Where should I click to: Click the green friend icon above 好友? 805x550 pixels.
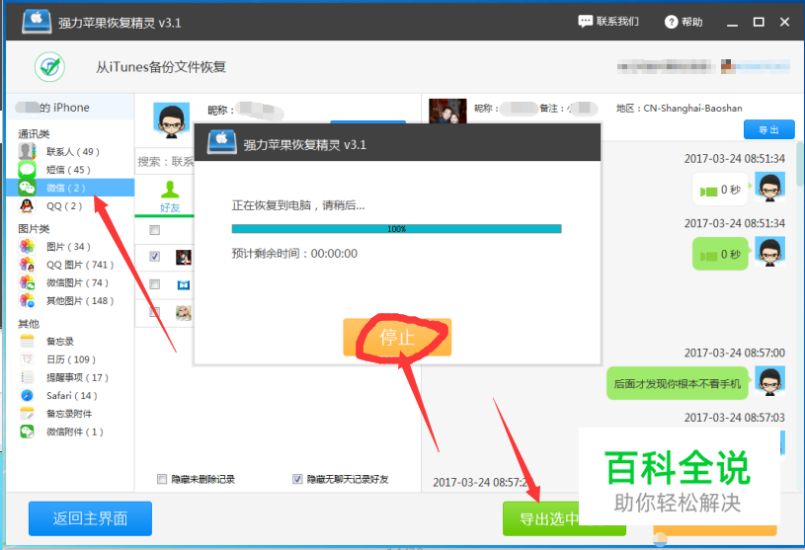[x=170, y=190]
